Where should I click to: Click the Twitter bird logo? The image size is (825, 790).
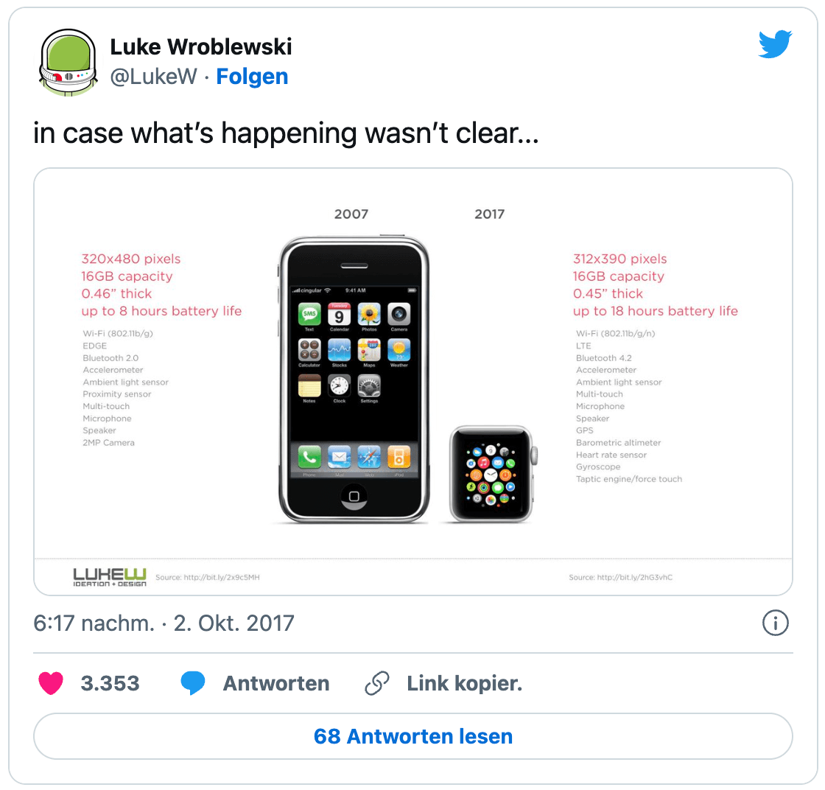click(775, 43)
